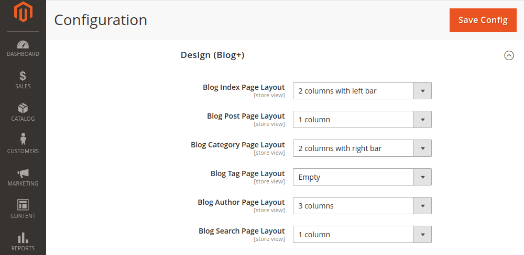Click the CUSTOMERS menu label
The image size is (524, 255).
tap(23, 151)
